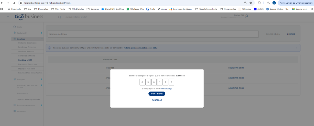Select Cambio a e-SIM menu item
The height and width of the screenshot is (126, 314).
click(x=25, y=60)
